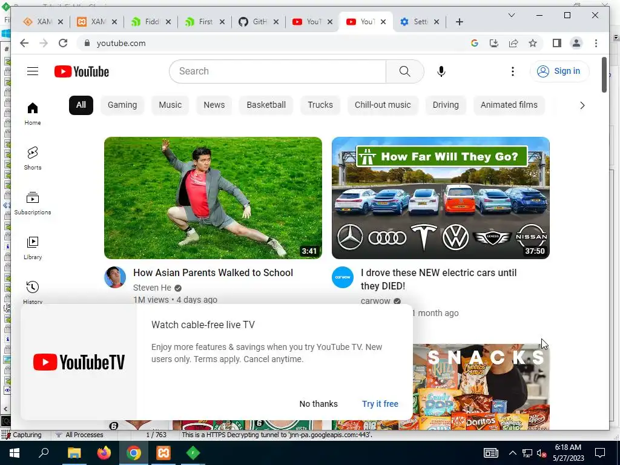Click the Google icon in address bar
Image resolution: width=620 pixels, height=465 pixels.
[x=475, y=43]
